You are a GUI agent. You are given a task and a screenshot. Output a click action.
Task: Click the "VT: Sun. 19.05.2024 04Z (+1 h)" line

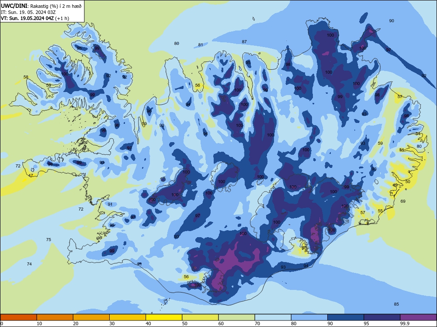[35, 18]
